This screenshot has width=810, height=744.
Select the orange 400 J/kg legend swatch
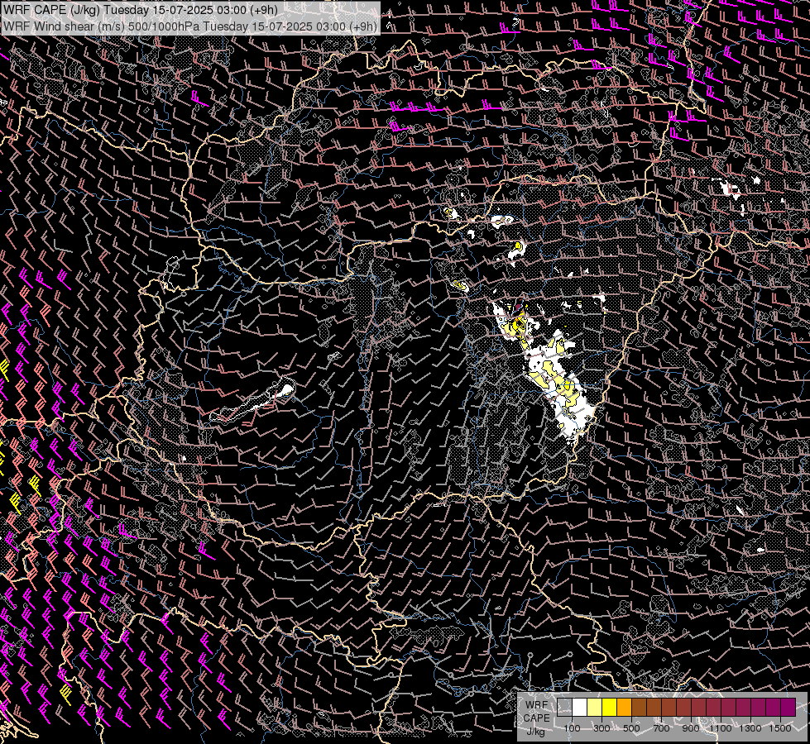624,708
